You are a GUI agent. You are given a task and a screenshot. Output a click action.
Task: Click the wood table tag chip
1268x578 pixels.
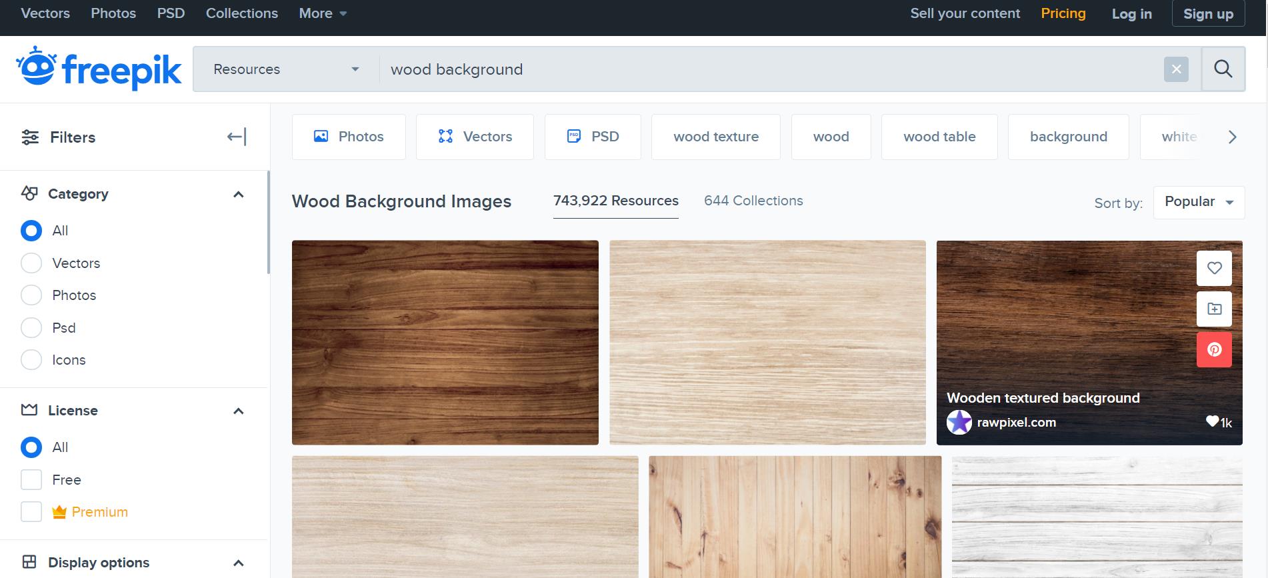click(x=939, y=137)
